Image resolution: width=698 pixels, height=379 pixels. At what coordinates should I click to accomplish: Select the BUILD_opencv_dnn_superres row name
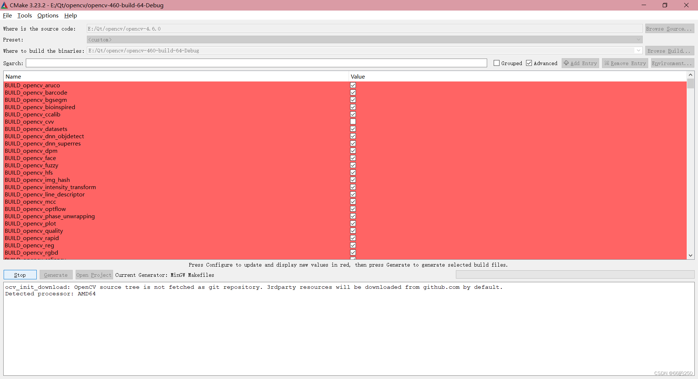tap(43, 143)
